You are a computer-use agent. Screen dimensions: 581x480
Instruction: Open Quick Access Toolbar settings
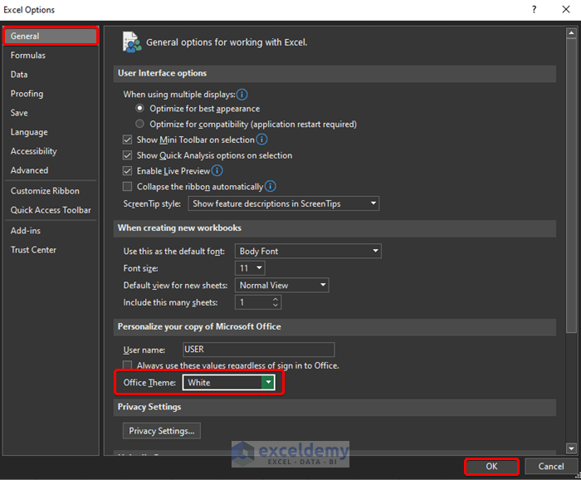51,210
